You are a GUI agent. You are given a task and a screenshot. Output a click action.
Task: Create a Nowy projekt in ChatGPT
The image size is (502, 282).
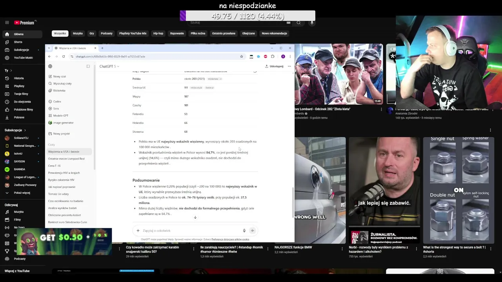point(61,134)
